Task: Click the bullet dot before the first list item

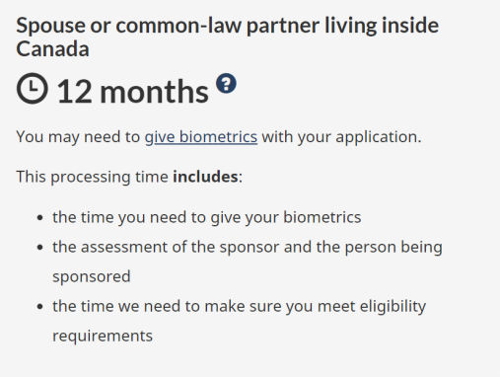Action: tap(40, 218)
